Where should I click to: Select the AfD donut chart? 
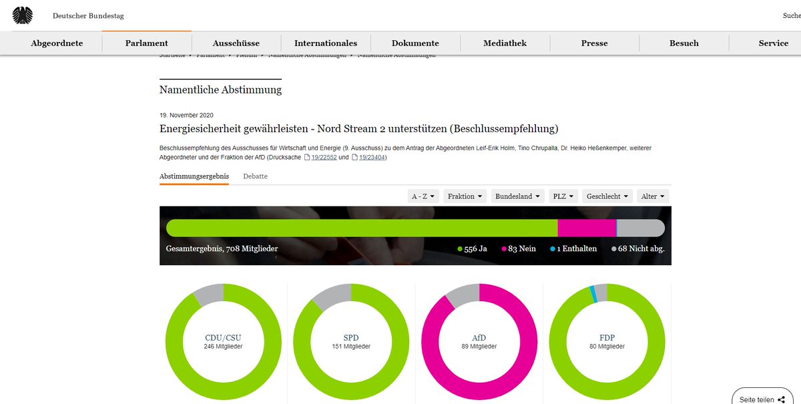(479, 341)
